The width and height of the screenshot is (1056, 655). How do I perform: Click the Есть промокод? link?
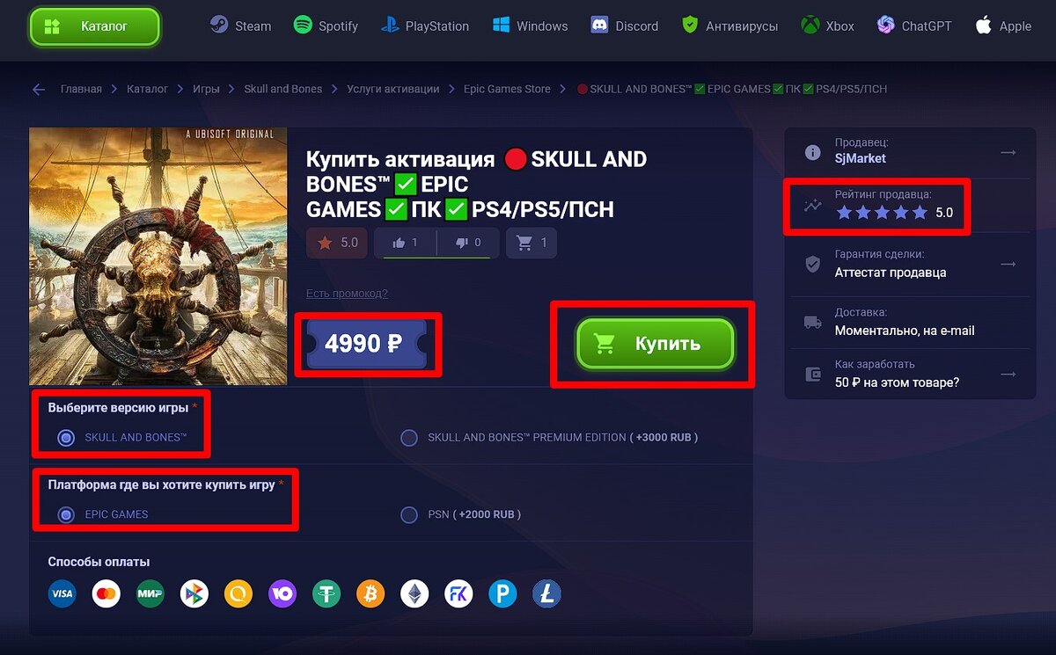click(347, 294)
